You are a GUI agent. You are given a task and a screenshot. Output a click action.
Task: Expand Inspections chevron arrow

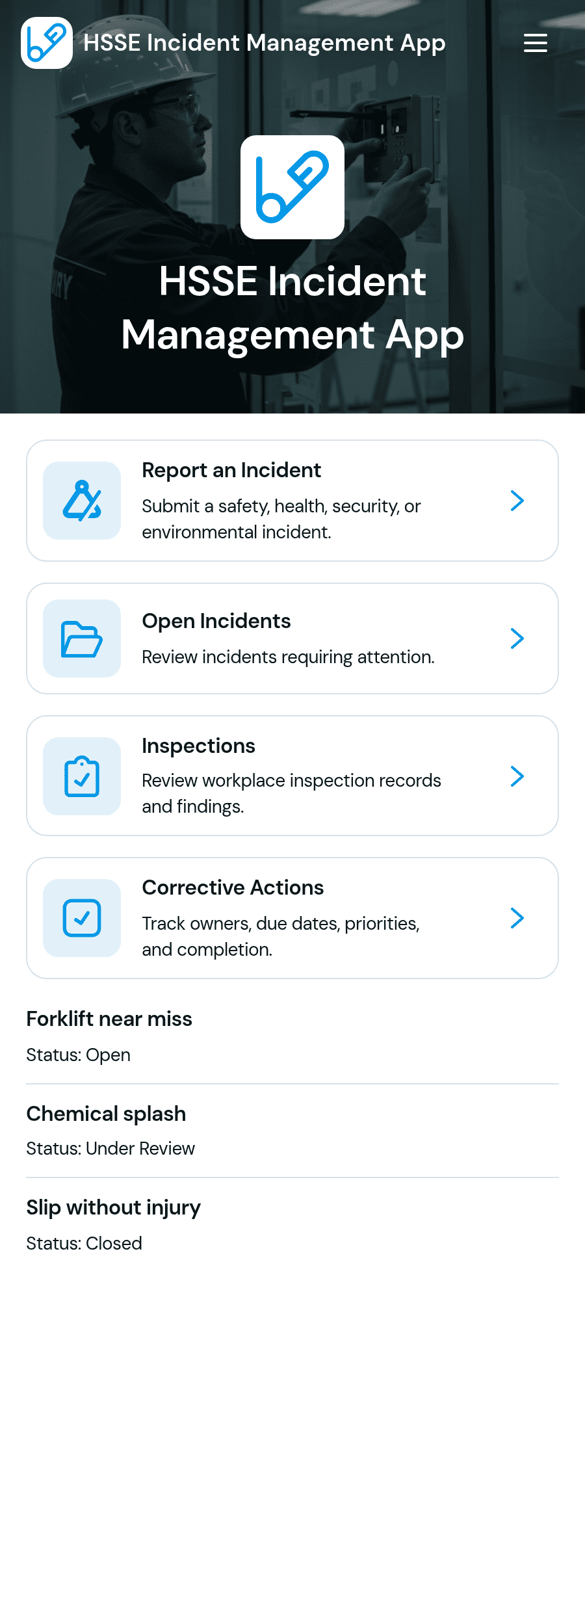pos(517,776)
